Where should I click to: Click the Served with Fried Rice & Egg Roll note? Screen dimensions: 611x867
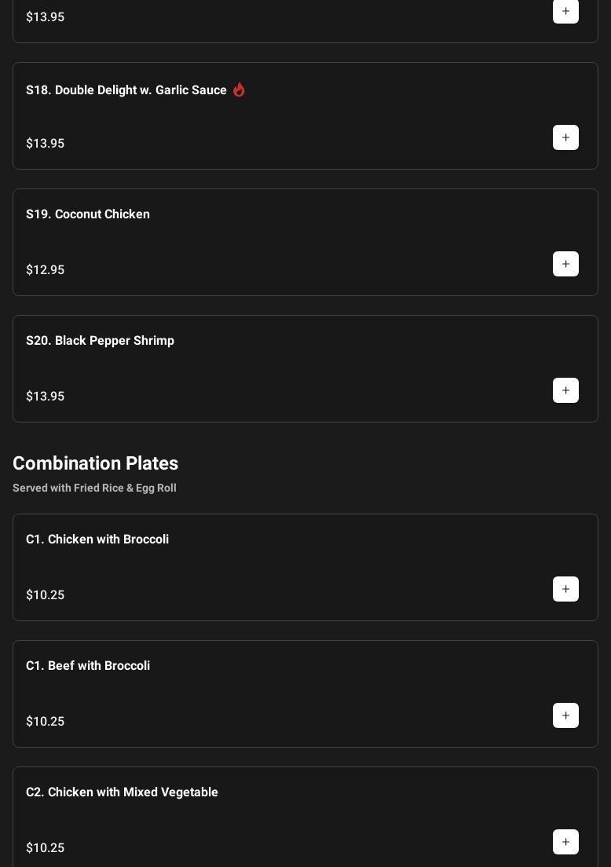pos(94,488)
